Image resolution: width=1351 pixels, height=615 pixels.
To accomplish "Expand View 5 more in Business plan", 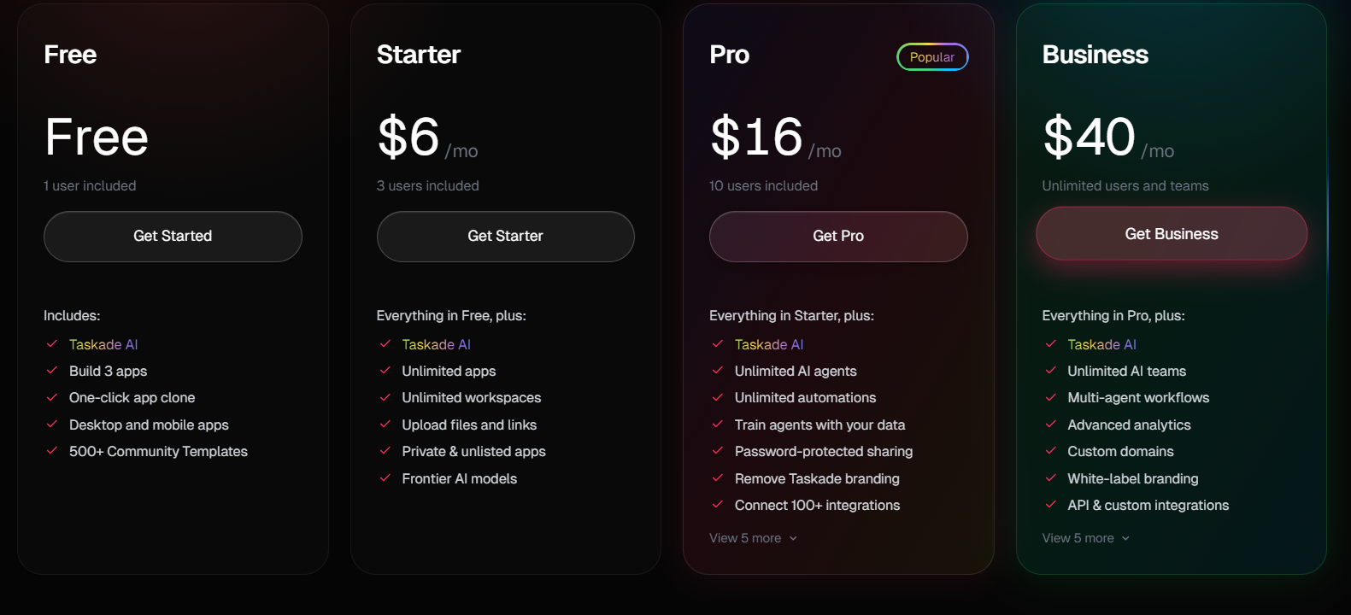I will point(1078,538).
